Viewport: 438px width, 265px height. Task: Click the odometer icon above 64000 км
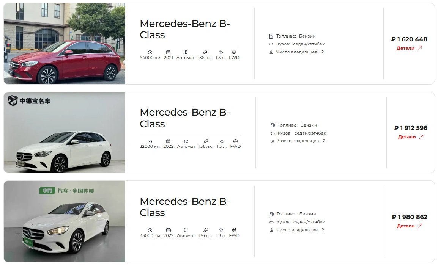[x=150, y=52]
